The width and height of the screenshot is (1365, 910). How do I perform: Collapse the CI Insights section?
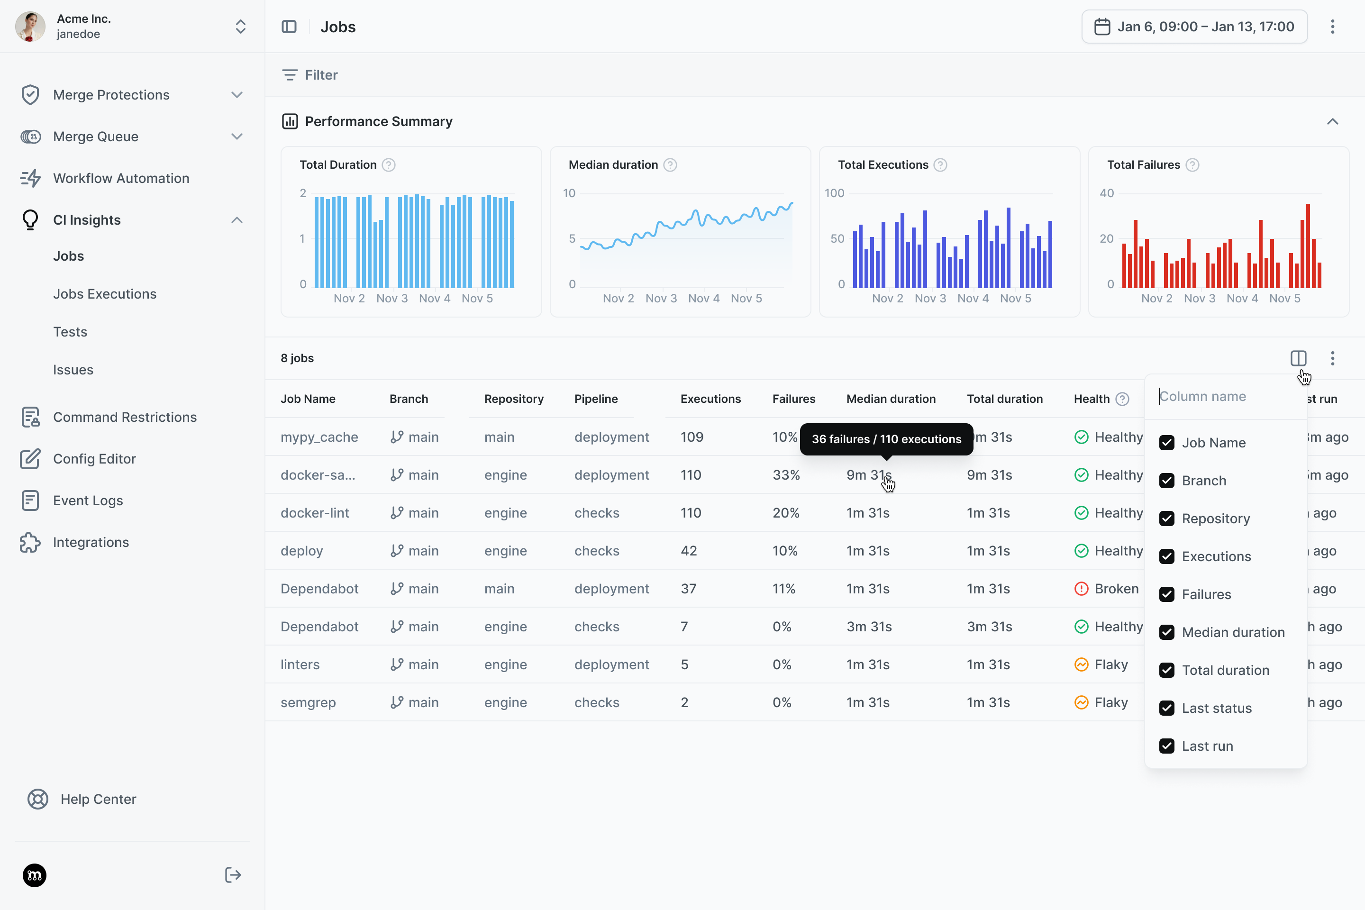click(x=237, y=220)
